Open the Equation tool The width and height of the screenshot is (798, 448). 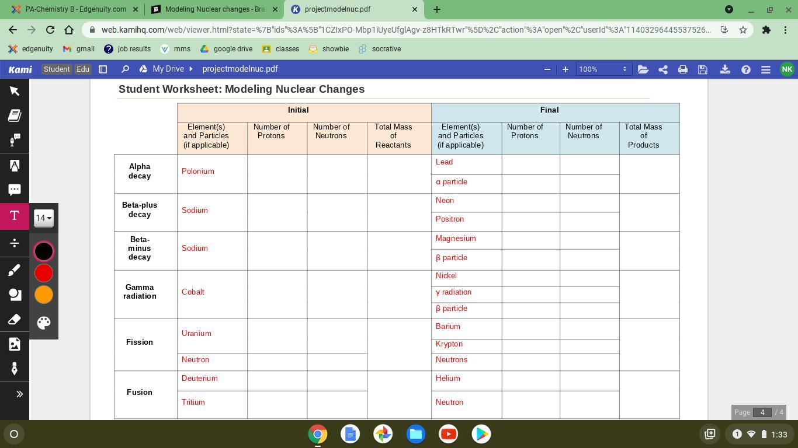click(x=15, y=243)
